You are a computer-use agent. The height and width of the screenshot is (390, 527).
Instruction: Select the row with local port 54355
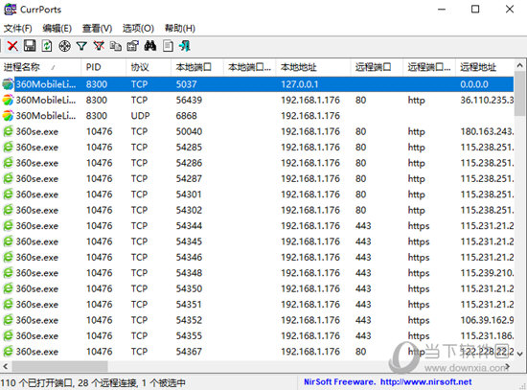pyautogui.click(x=258, y=336)
